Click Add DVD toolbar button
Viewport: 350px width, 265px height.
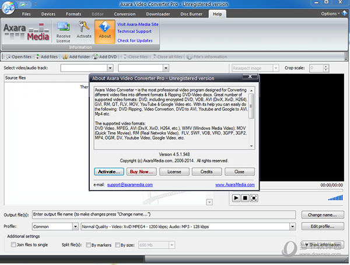pyautogui.click(x=105, y=57)
